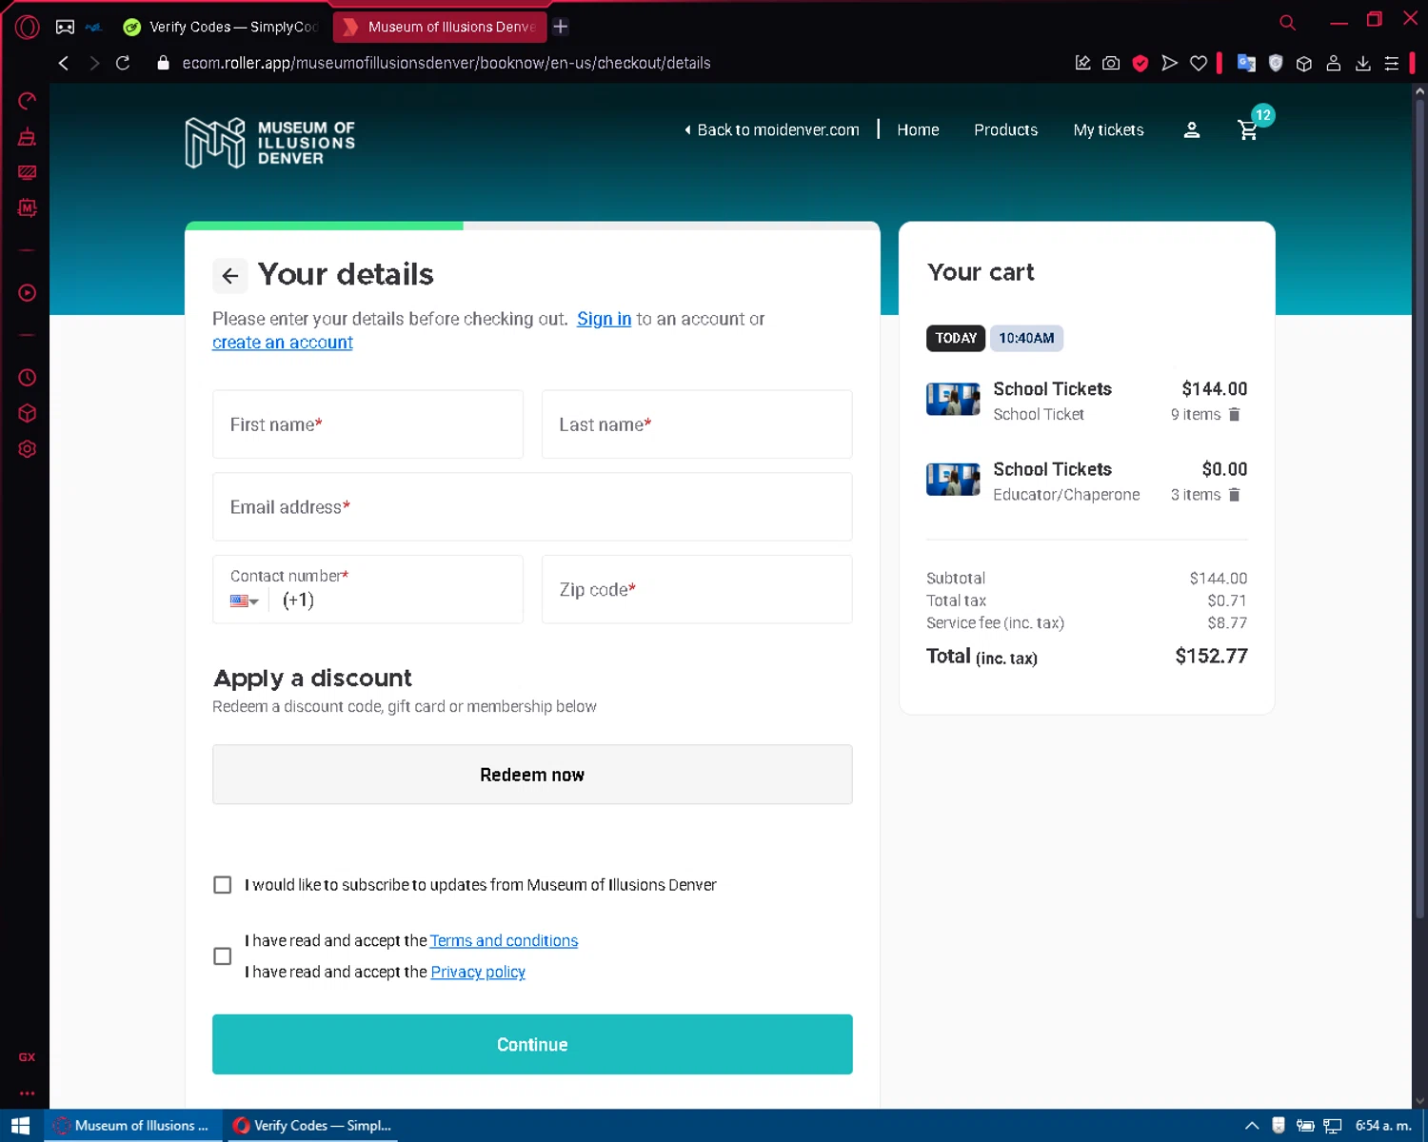Open a new browser tab
This screenshot has width=1428, height=1142.
[561, 27]
